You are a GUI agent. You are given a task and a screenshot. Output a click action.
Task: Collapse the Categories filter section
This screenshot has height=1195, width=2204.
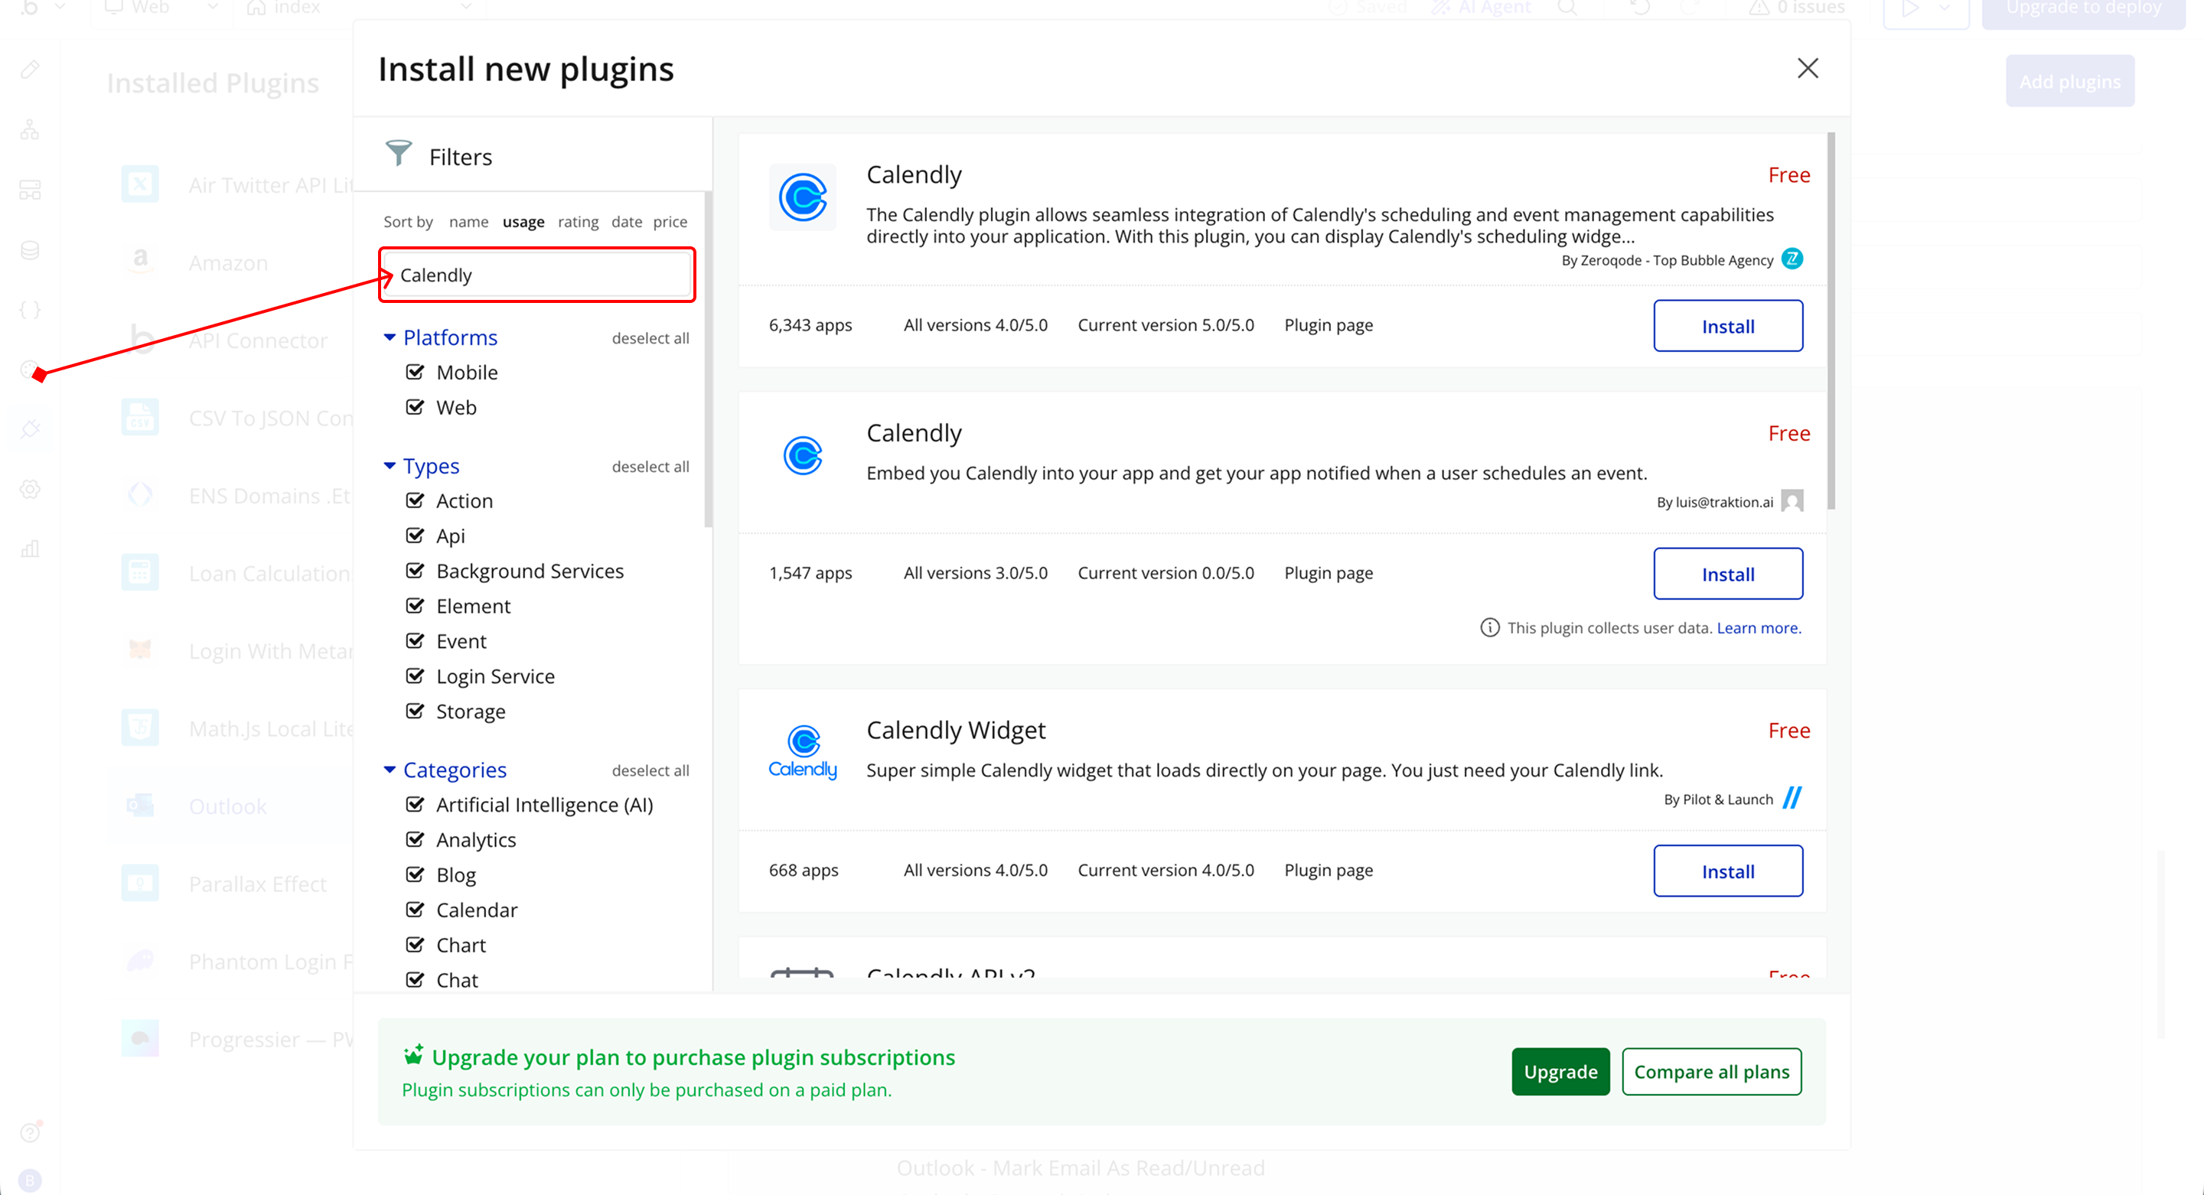coord(390,770)
